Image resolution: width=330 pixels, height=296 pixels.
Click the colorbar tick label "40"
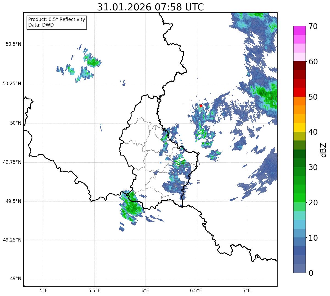click(313, 132)
